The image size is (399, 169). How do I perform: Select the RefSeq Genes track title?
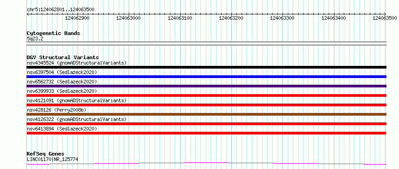46,154
